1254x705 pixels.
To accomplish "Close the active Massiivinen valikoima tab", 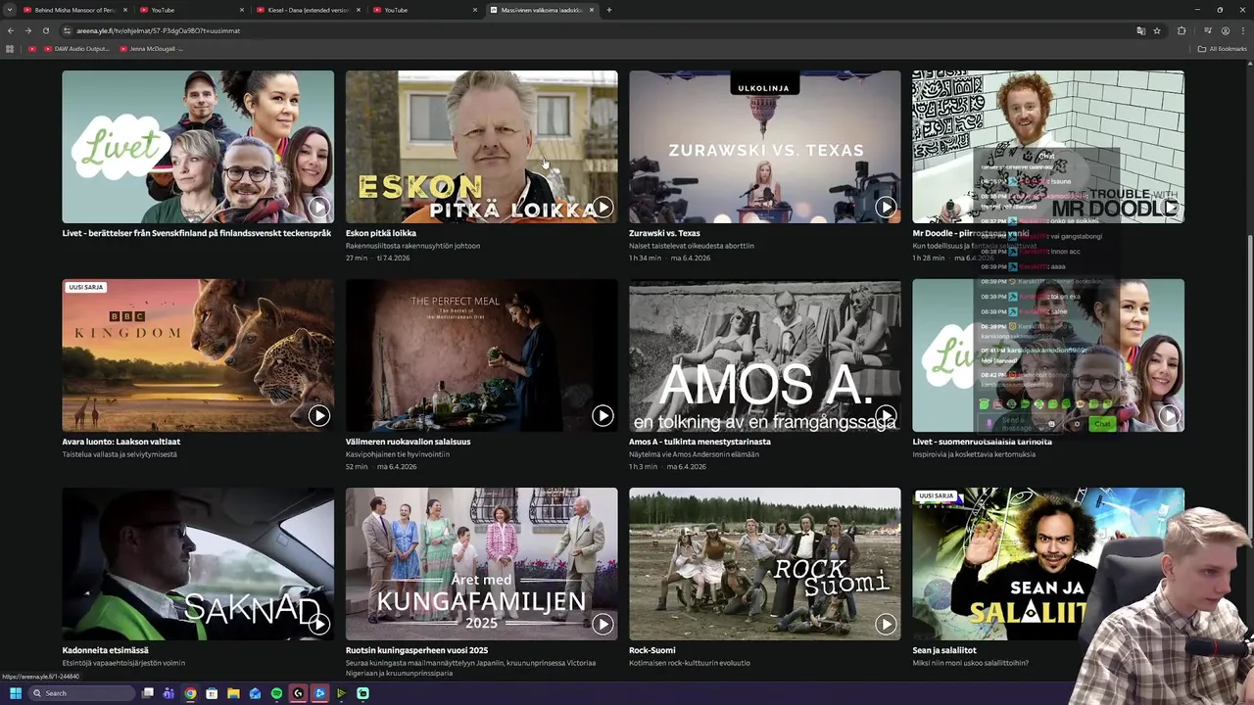I will 592,10.
